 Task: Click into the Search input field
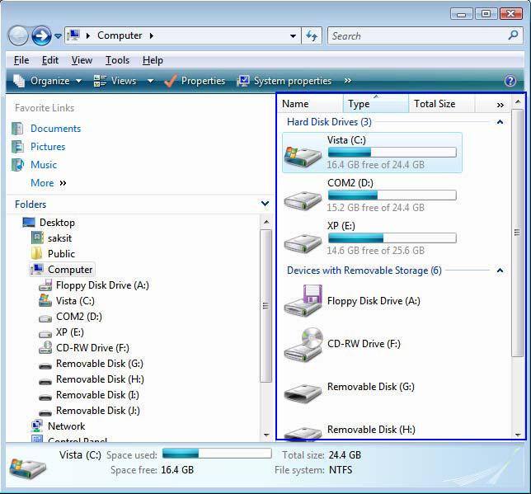(416, 35)
